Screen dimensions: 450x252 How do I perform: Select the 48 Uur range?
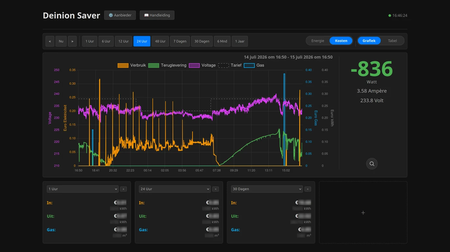pyautogui.click(x=160, y=41)
